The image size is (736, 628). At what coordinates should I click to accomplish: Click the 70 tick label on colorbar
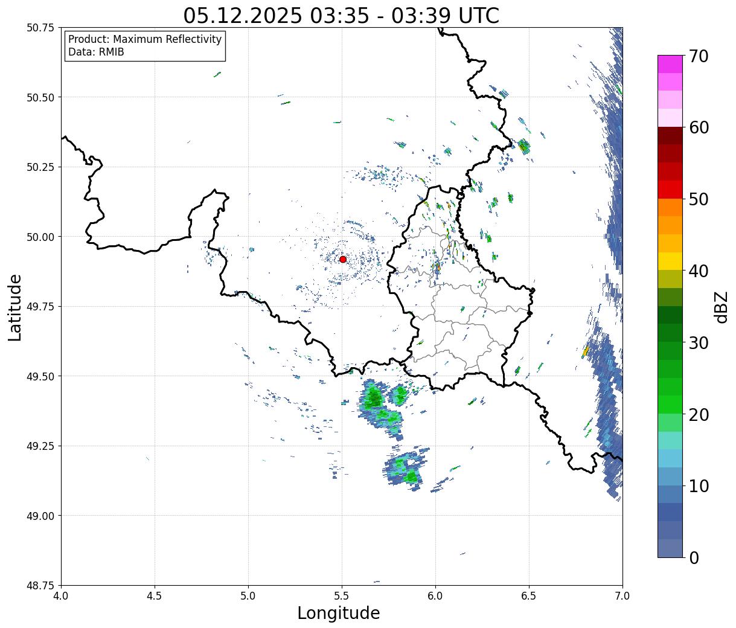699,56
